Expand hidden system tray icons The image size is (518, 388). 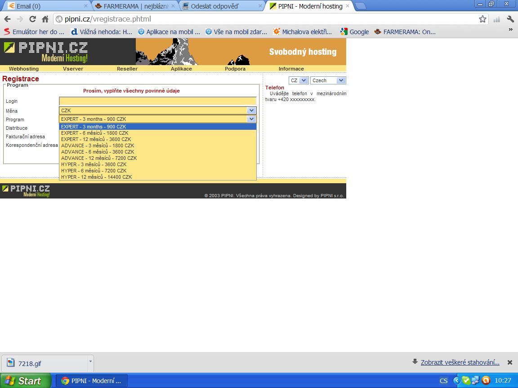click(457, 381)
